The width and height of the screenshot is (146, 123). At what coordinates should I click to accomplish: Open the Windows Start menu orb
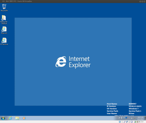tap(3, 118)
